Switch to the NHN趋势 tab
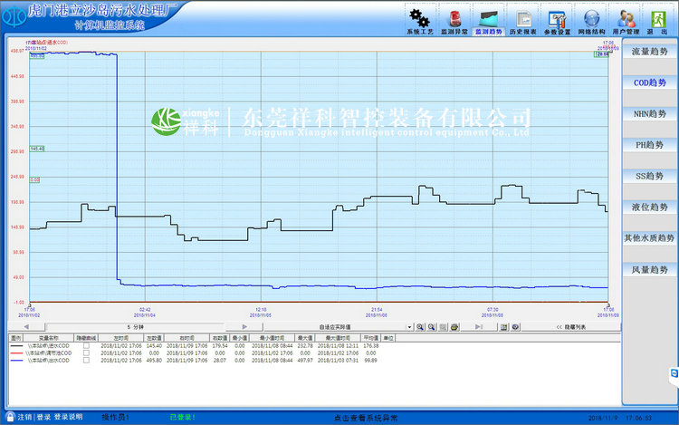Screen dimensions: 679x425 pos(649,114)
